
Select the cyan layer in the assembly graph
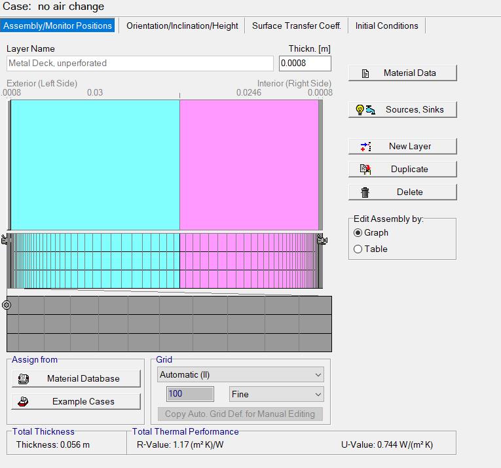(x=96, y=164)
